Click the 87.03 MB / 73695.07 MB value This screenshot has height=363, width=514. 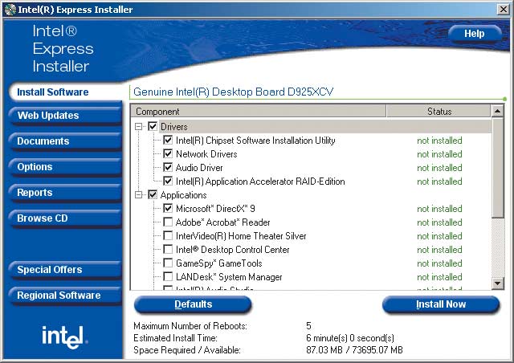354,350
